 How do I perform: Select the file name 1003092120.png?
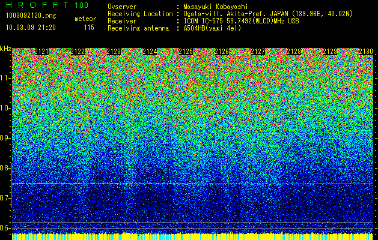(x=31, y=16)
